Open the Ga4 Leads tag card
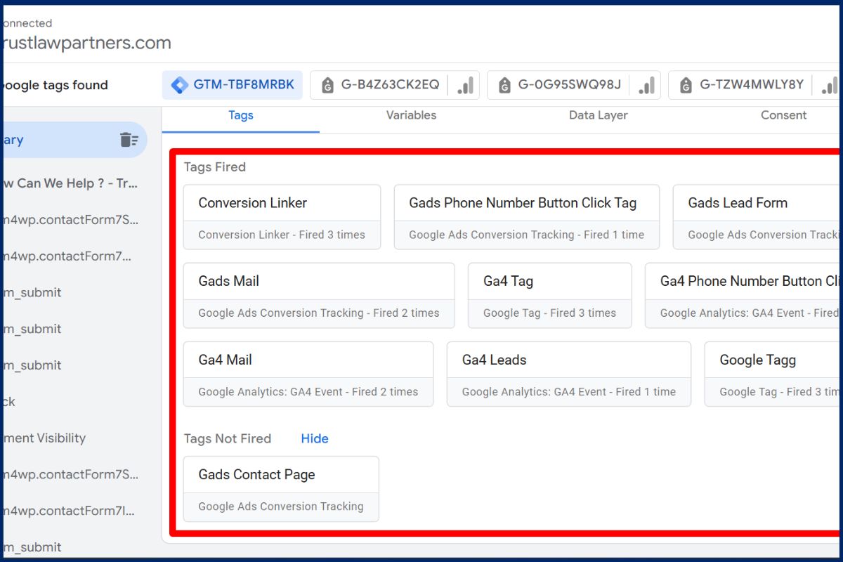This screenshot has width=843, height=562. (569, 374)
